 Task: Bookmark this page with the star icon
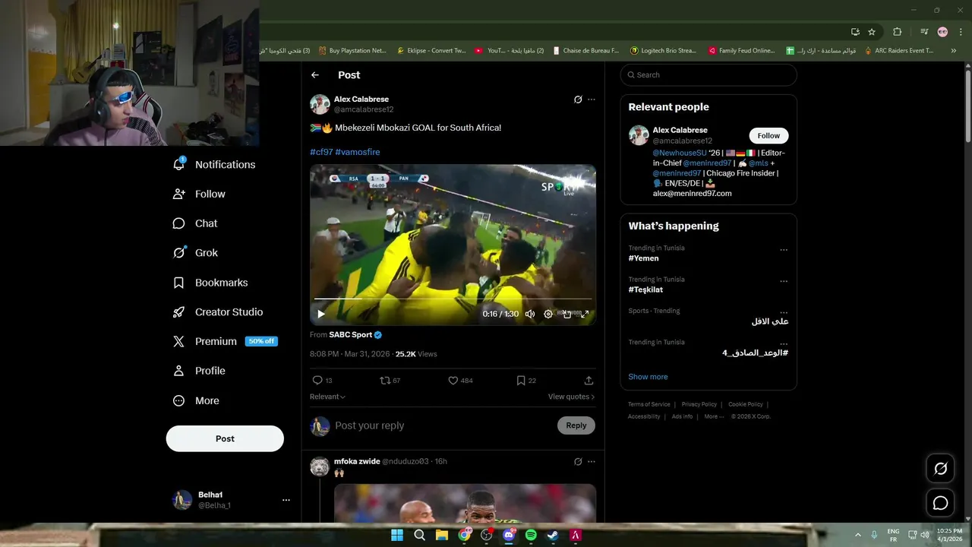872,32
